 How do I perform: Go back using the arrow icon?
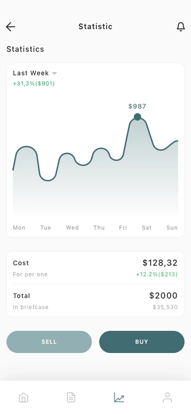coord(11,27)
